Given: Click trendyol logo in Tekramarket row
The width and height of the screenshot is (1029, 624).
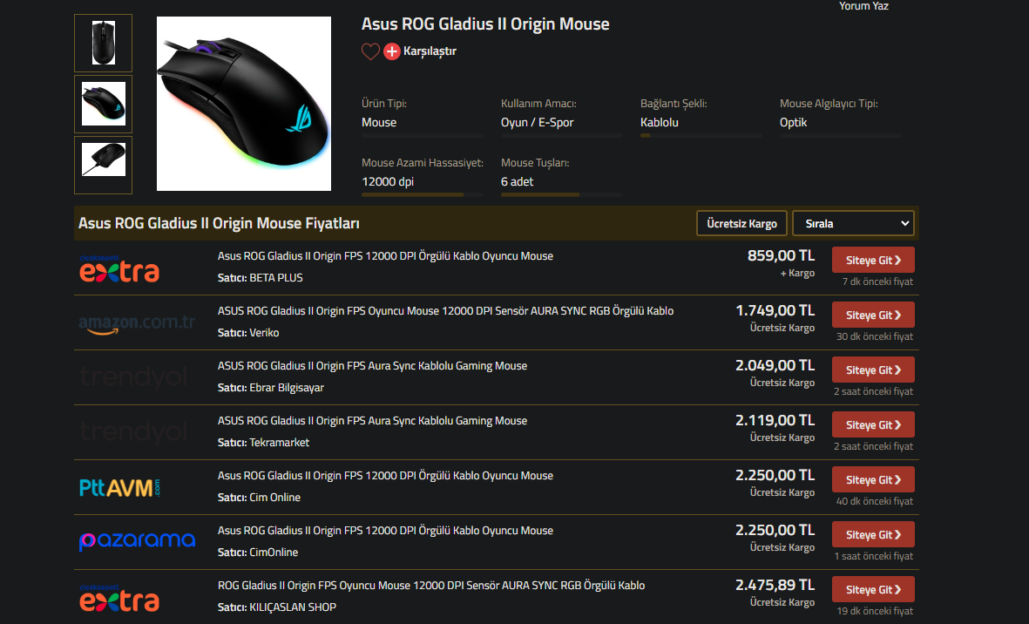Looking at the screenshot, I should pos(134,432).
